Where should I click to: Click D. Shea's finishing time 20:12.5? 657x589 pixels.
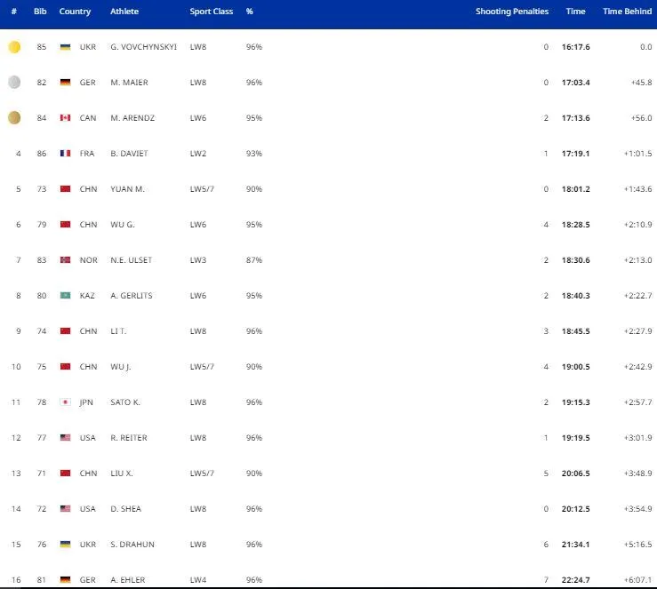click(576, 509)
